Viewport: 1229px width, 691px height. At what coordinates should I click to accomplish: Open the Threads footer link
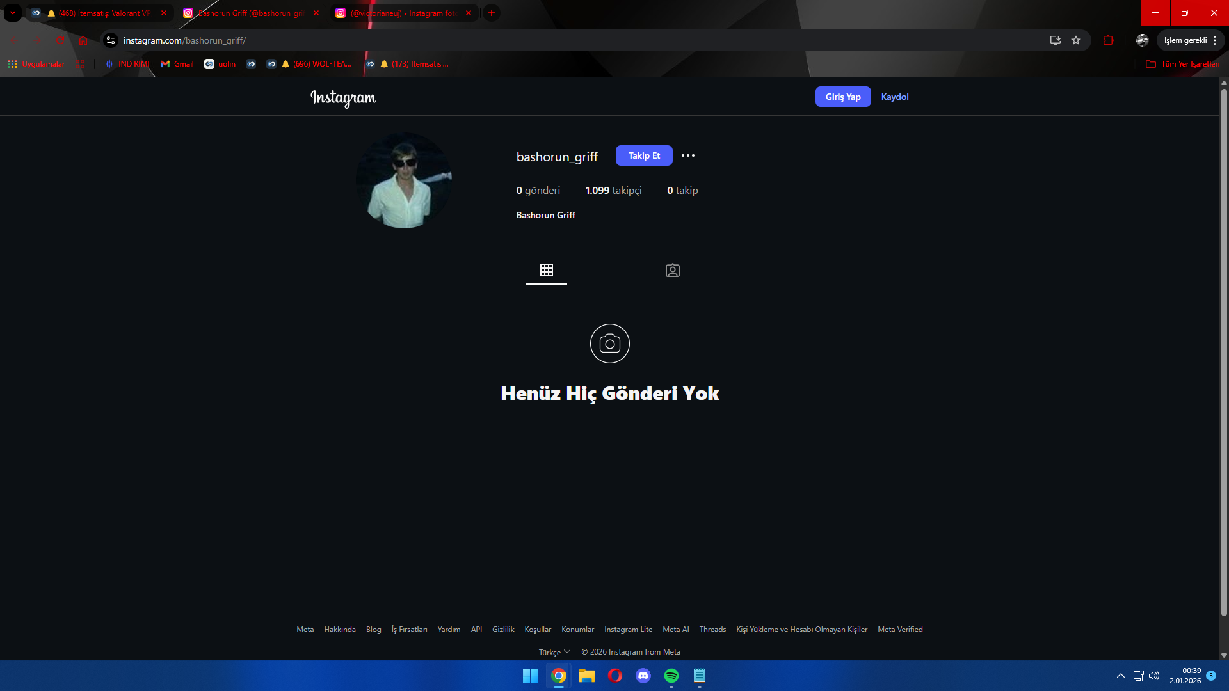[x=712, y=630]
